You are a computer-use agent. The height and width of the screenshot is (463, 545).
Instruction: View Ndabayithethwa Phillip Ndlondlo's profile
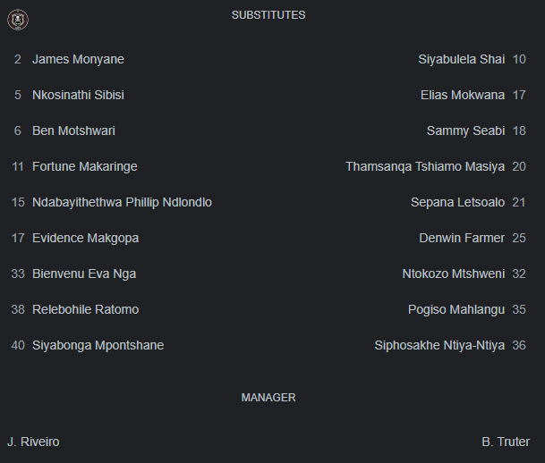point(122,203)
